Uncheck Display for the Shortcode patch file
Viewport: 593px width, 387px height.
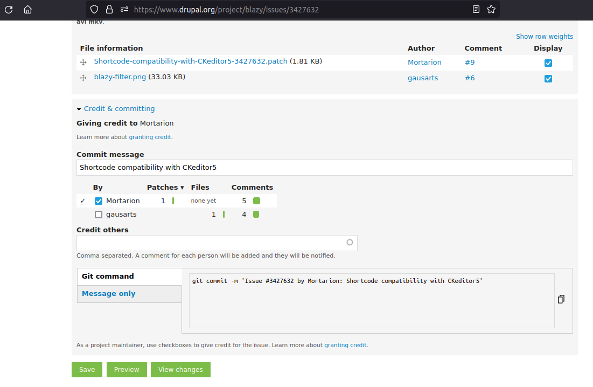point(548,63)
